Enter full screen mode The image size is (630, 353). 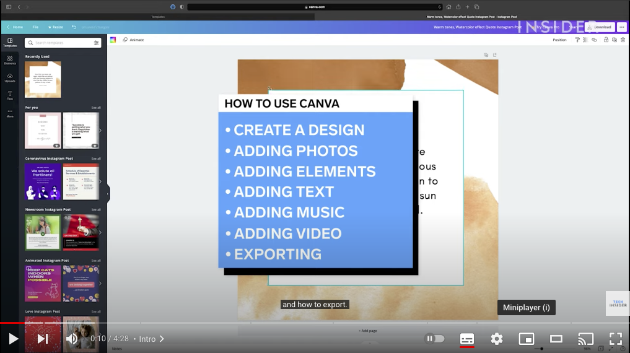(x=616, y=339)
